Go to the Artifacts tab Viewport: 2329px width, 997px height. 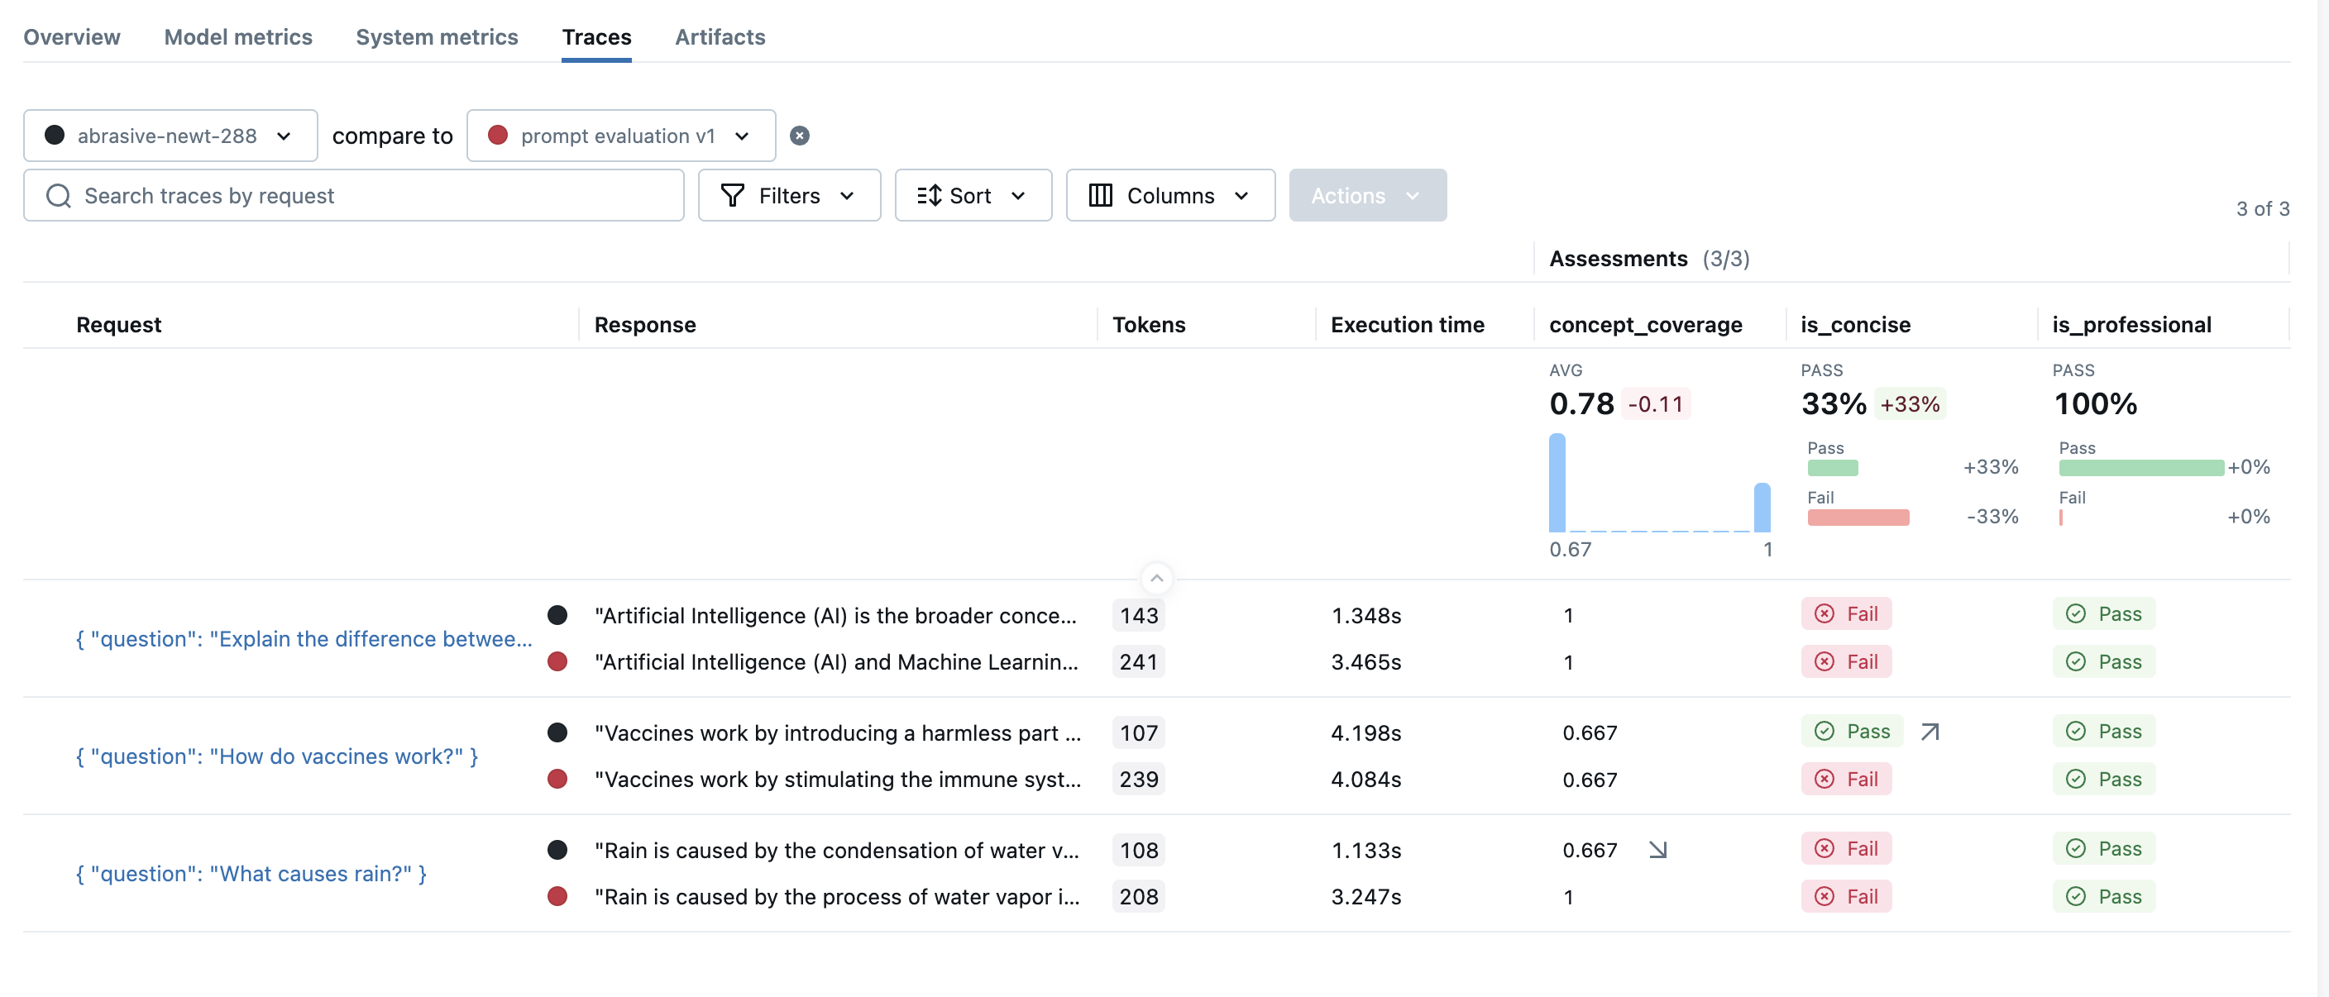tap(720, 37)
